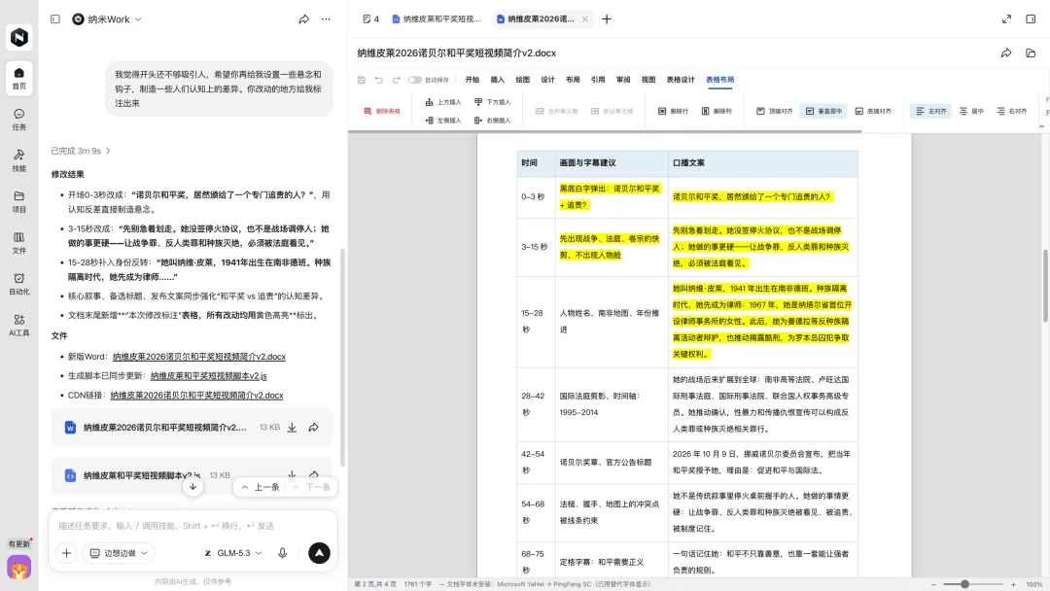Image resolution: width=1050 pixels, height=591 pixels.
Task: Open the 布局 ribbon tab
Action: click(x=573, y=80)
